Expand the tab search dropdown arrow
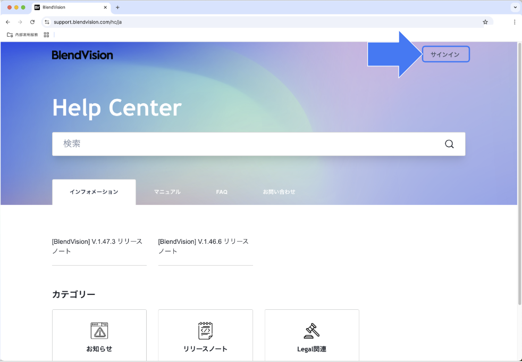This screenshot has height=362, width=522. click(x=515, y=7)
